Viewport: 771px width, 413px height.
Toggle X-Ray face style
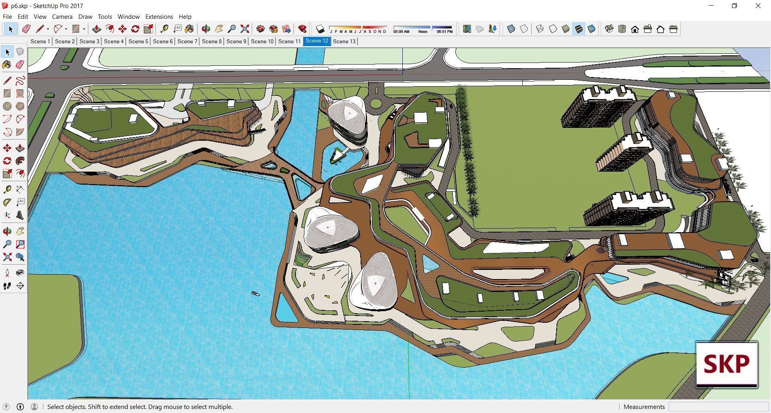511,29
